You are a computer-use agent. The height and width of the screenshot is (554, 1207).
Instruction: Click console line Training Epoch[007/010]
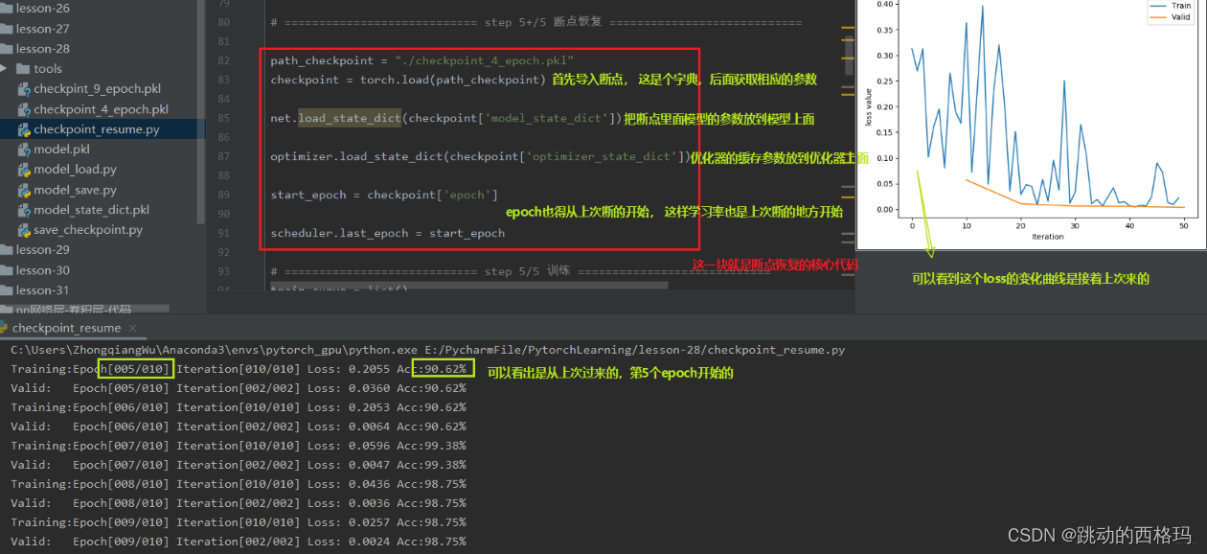click(239, 446)
